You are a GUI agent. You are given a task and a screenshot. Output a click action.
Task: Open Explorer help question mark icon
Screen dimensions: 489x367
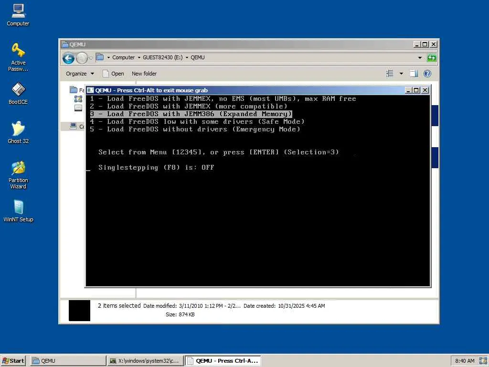click(427, 74)
